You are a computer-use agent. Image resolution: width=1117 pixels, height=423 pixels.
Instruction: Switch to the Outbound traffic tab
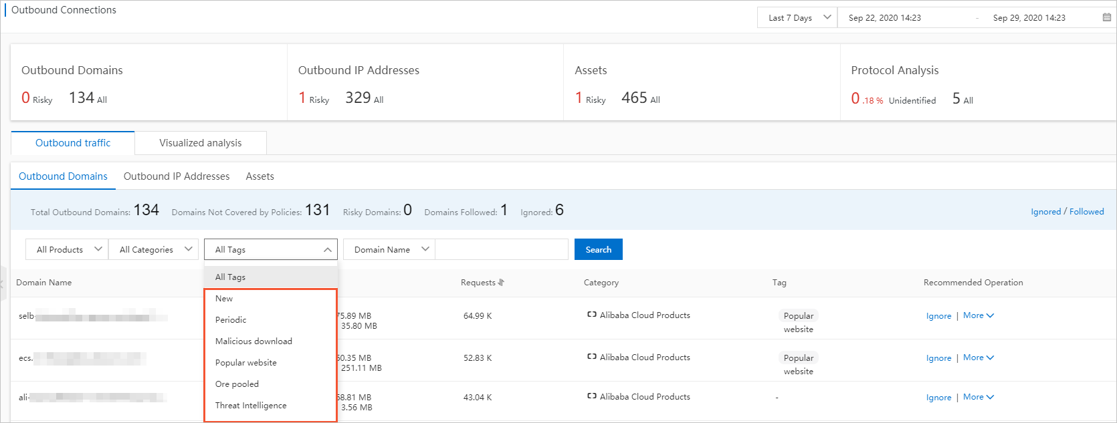pyautogui.click(x=73, y=143)
